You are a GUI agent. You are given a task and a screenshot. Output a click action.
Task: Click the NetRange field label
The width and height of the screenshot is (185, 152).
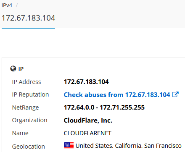pos(25,107)
